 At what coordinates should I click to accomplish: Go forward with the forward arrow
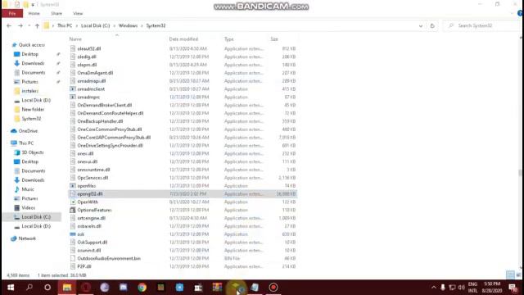20,25
